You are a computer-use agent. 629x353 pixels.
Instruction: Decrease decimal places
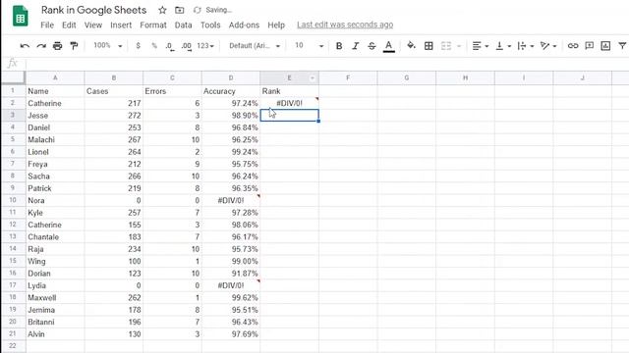[170, 46]
